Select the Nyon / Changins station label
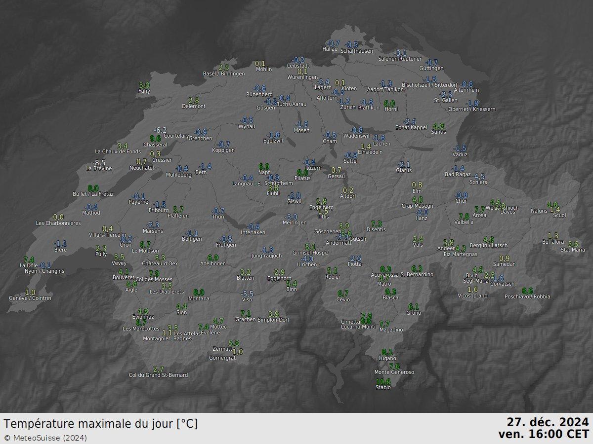Screen dimensions: 593x444 coord(44,271)
